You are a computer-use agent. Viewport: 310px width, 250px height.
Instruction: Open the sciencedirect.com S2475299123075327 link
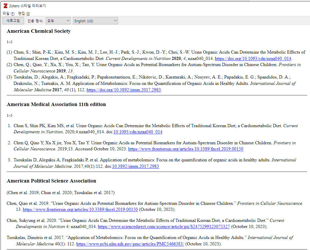pos(164,227)
